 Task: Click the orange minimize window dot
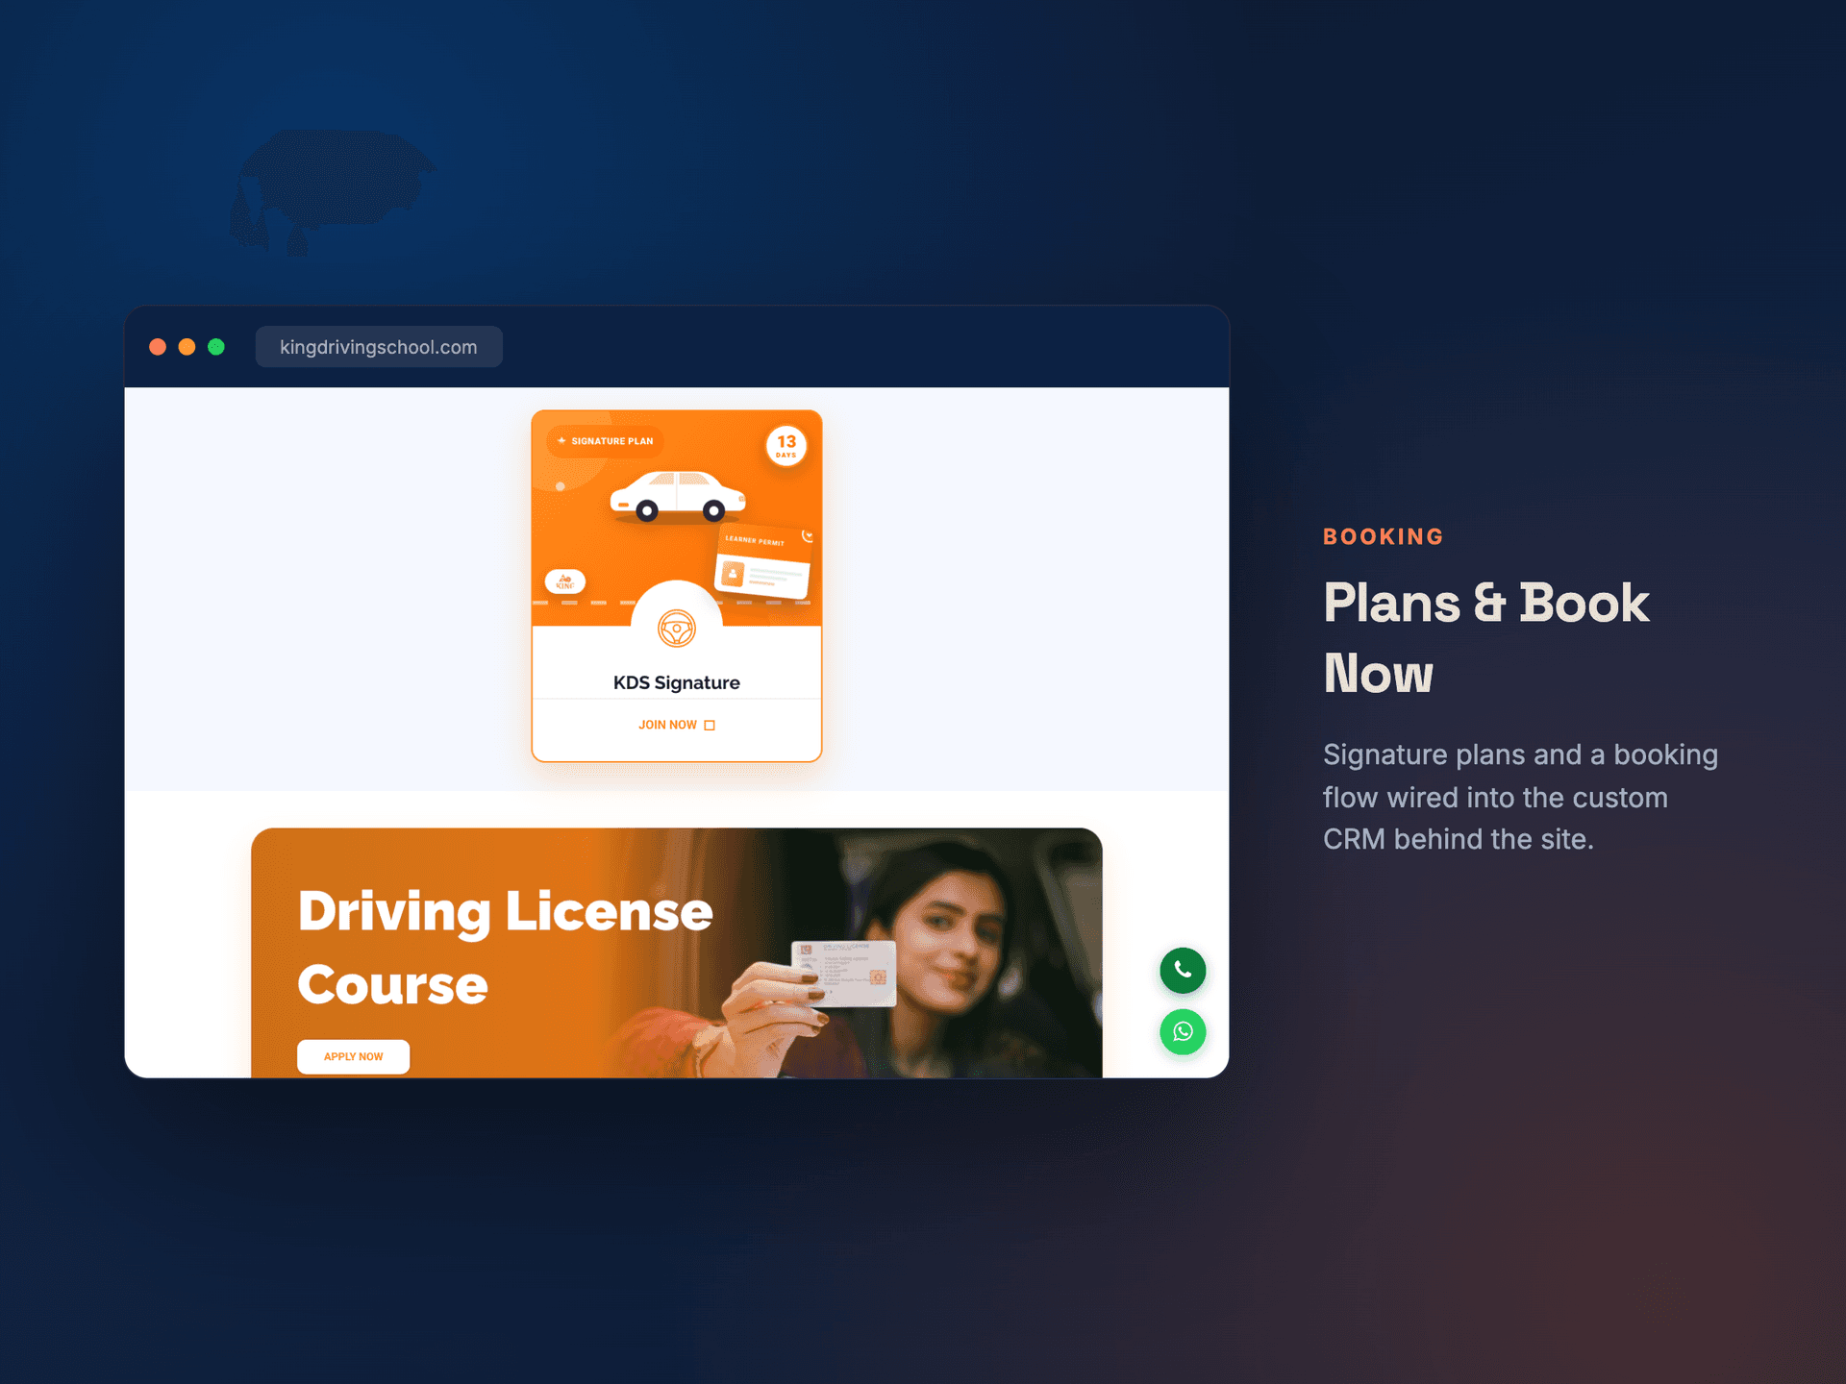[x=187, y=347]
